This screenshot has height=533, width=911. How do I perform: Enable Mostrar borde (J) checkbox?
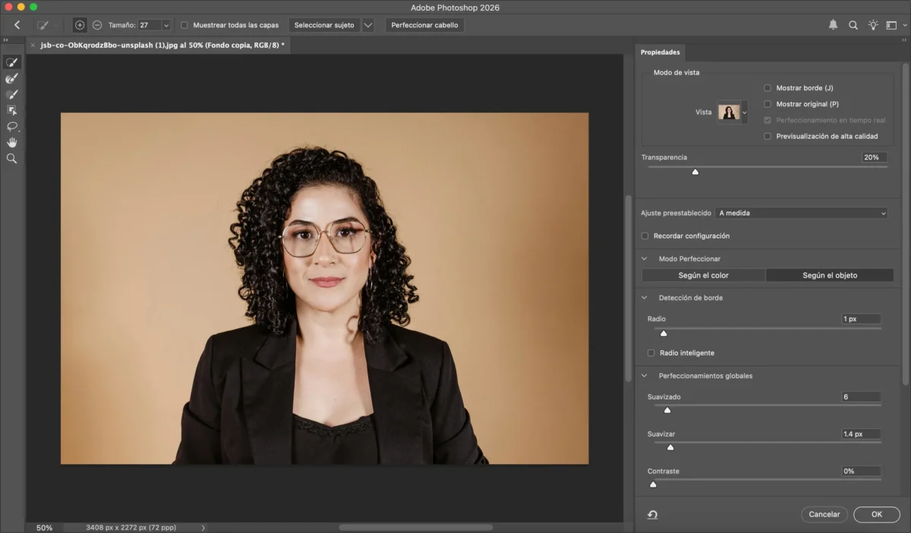(768, 88)
